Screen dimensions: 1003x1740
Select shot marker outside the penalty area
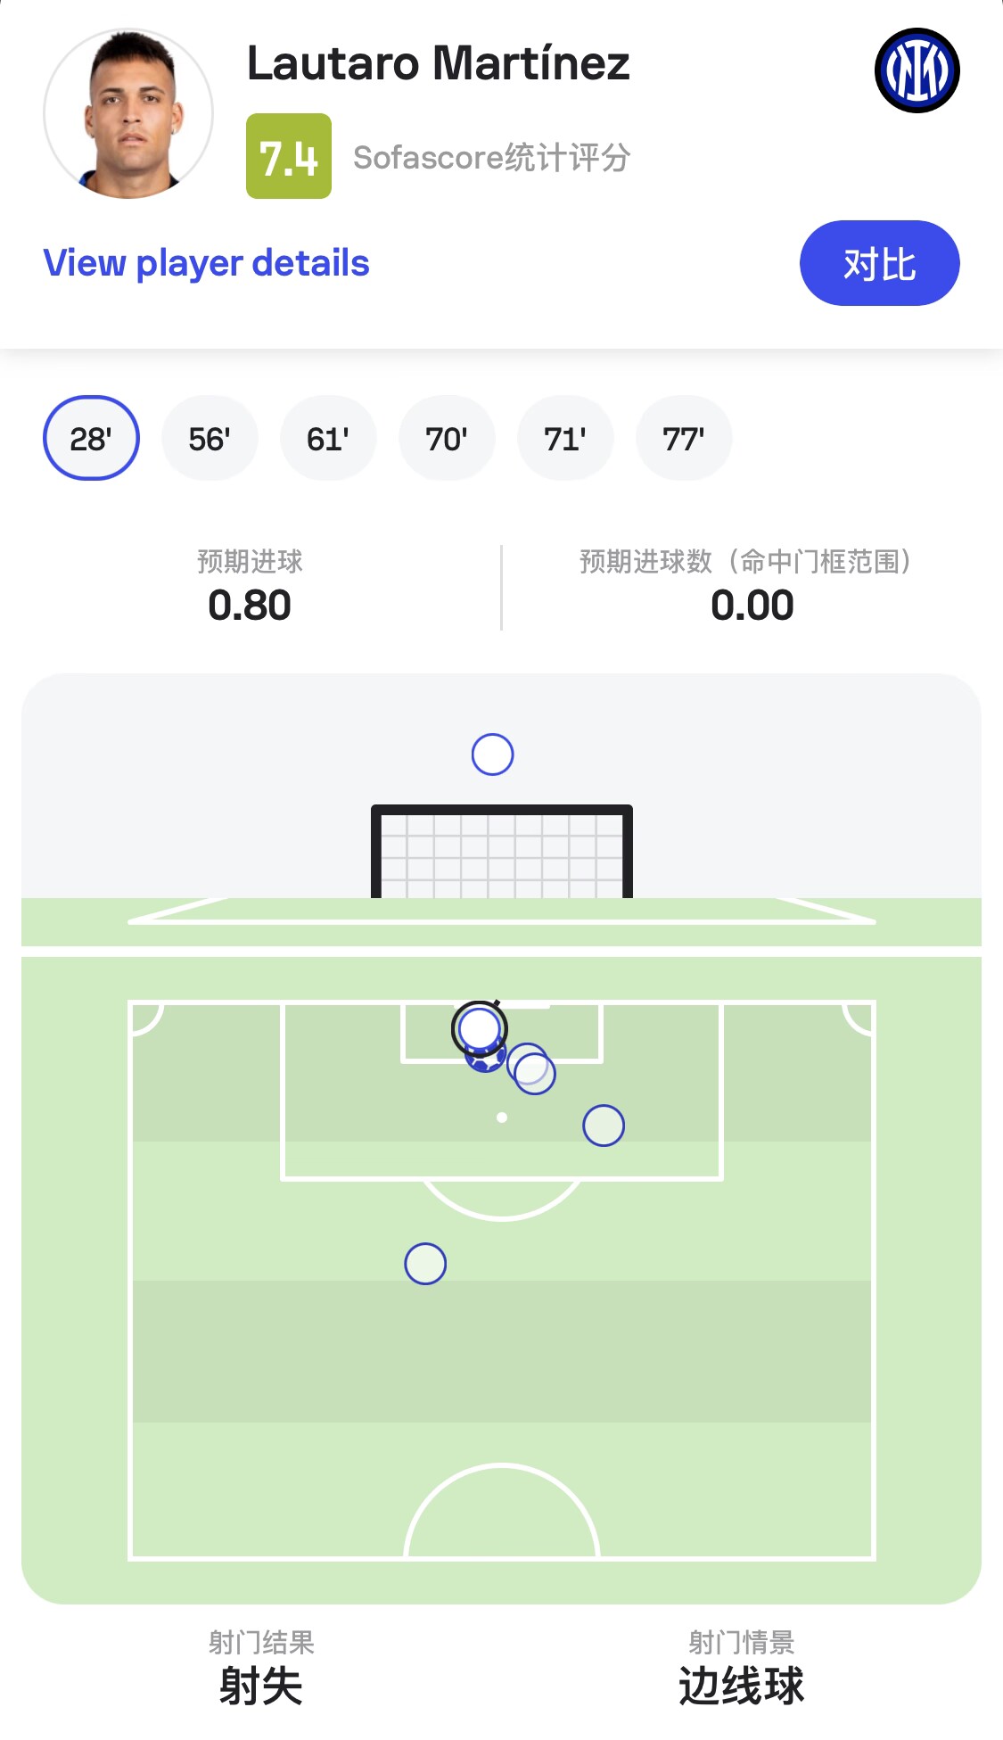(x=425, y=1264)
